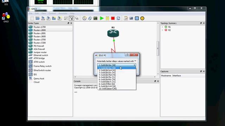Click the GNS3 desktop shortcut icon
225x126 pixels.
(6, 17)
